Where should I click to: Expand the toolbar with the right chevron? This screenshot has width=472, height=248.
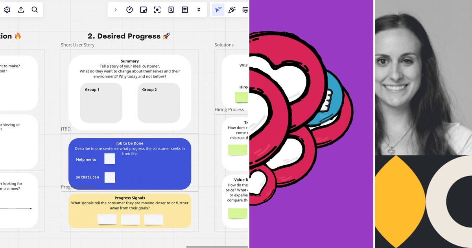point(115,9)
